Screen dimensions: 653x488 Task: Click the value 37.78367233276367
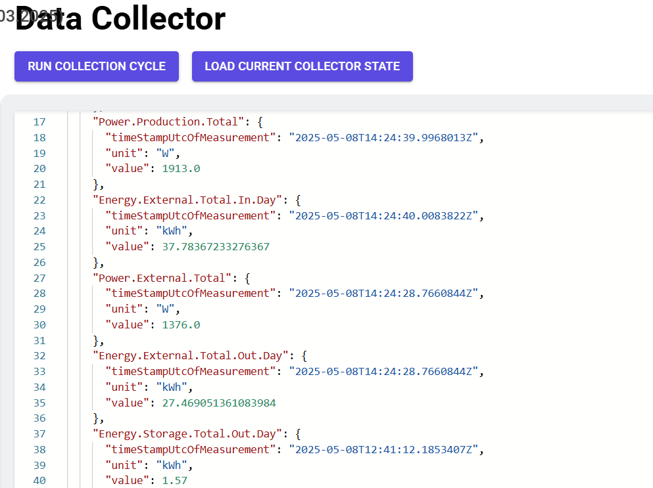(x=216, y=246)
